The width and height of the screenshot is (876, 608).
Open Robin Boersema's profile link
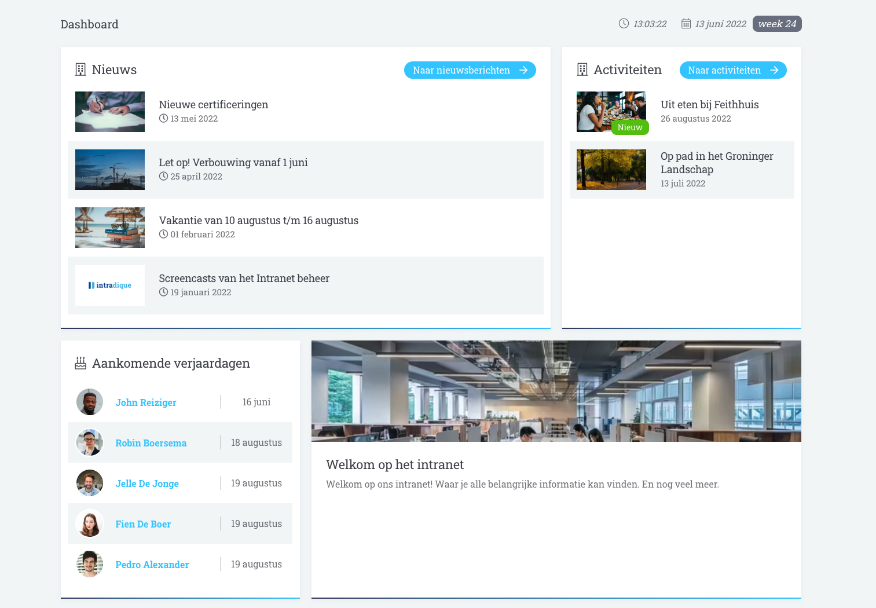click(151, 443)
